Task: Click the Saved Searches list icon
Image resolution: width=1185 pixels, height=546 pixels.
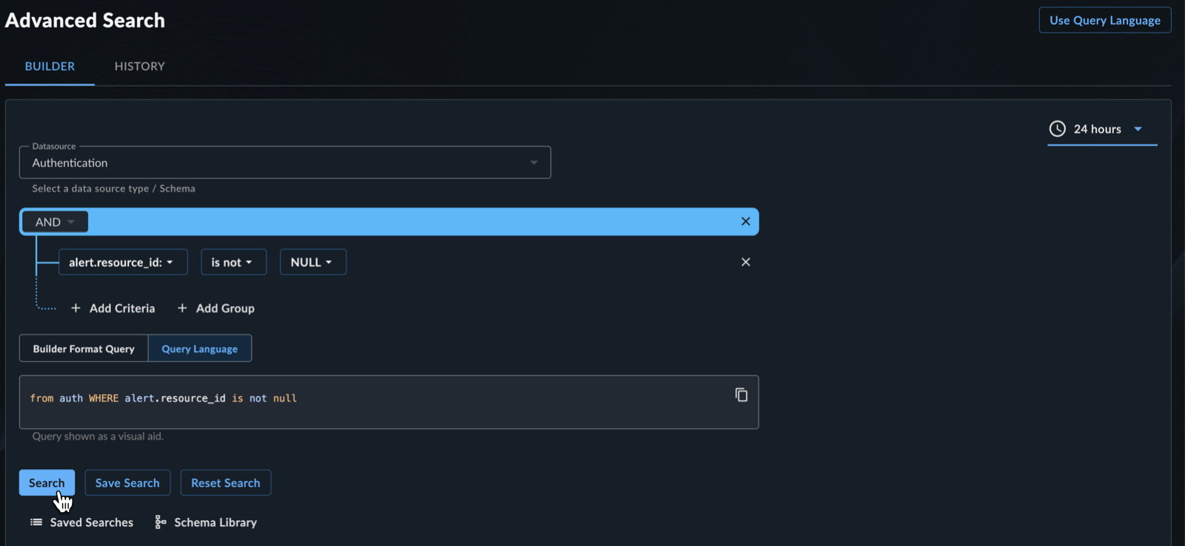Action: pos(36,522)
